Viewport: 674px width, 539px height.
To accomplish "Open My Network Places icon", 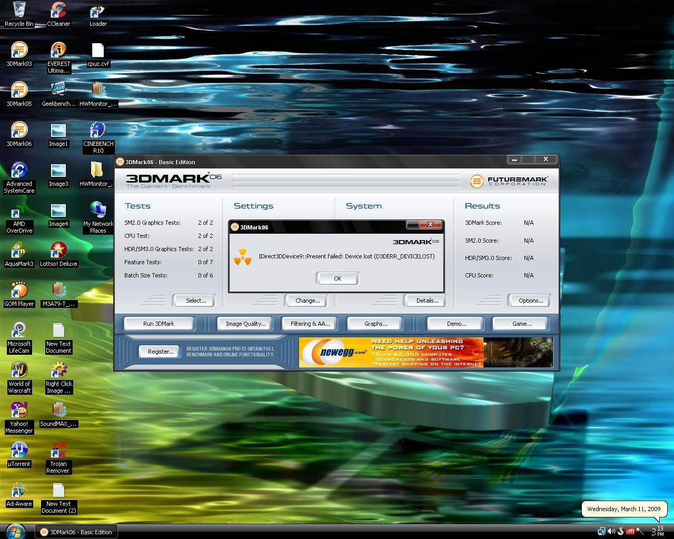I will (98, 217).
